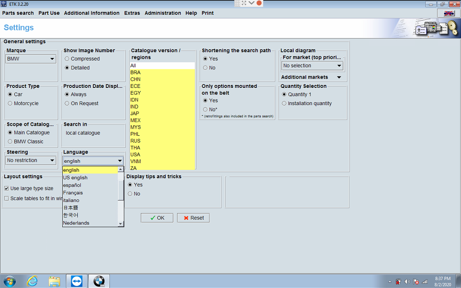Choose Motorcycle product type
This screenshot has width=461, height=288.
[23, 103]
